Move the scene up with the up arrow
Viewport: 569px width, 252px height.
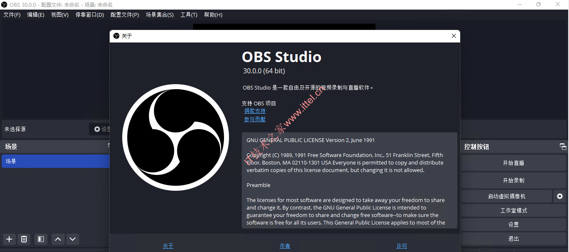(x=58, y=239)
